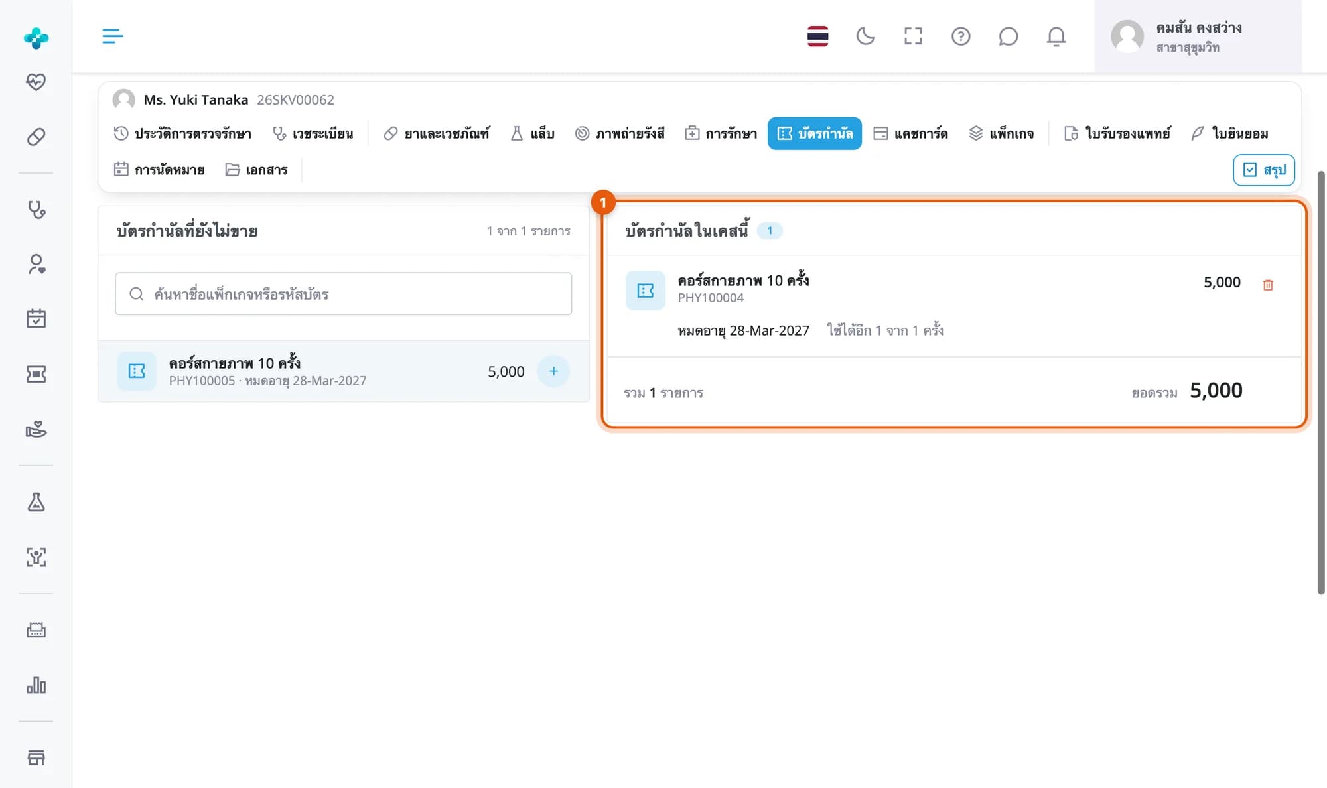The image size is (1327, 788).
Task: Add gift card PHY100005 with plus button
Action: pos(553,371)
